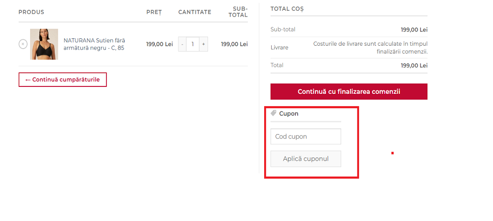Image resolution: width=493 pixels, height=221 pixels.
Task: Open the NATURANA Sutien fără armătură link
Action: (x=94, y=44)
